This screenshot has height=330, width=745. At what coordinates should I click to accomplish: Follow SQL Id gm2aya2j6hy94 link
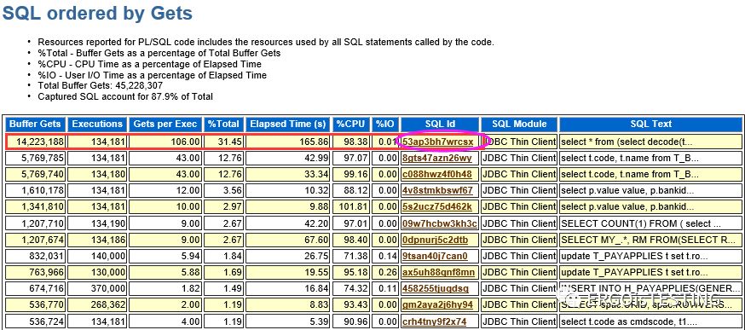coord(437,304)
